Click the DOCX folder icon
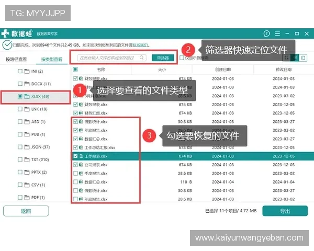This screenshot has height=251, width=314. tap(27, 84)
